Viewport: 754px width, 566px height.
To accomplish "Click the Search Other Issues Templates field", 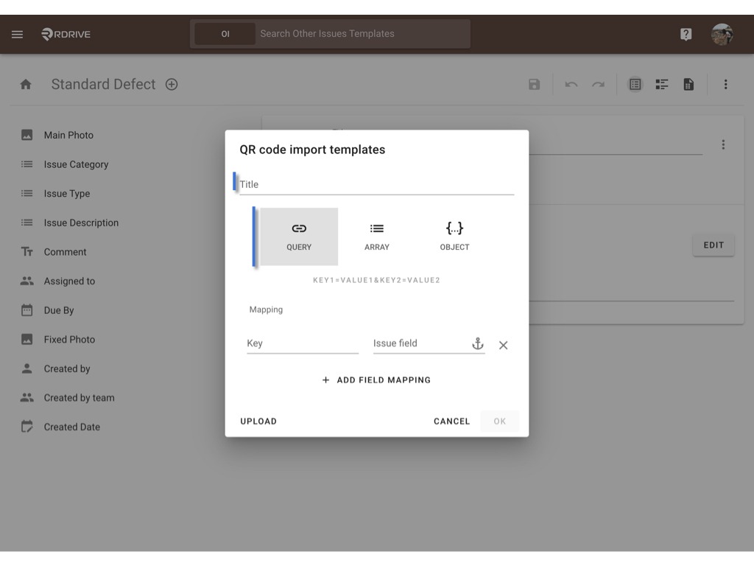I will click(362, 34).
